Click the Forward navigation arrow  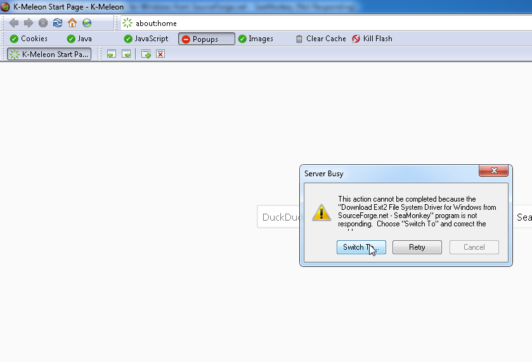pos(29,23)
